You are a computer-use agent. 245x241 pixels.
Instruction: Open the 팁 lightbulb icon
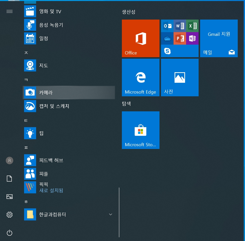tap(30, 133)
